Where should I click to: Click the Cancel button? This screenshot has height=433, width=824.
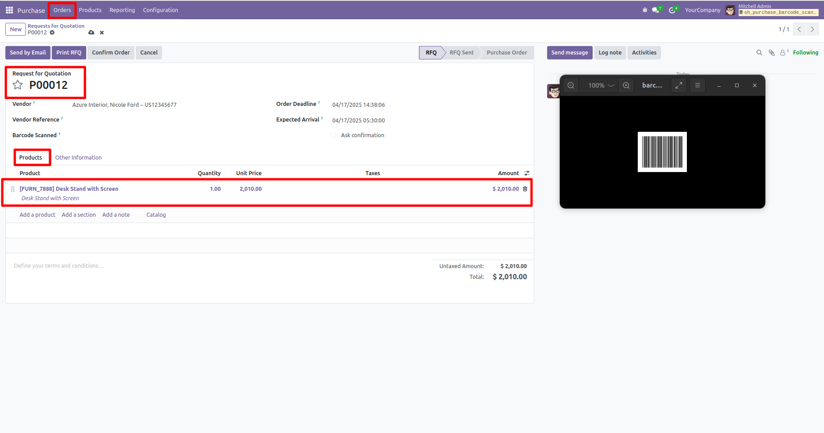149,53
